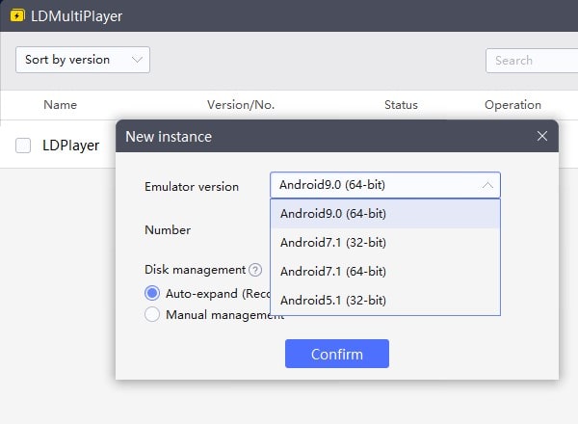The width and height of the screenshot is (578, 424).
Task: Open the Disk management help icon
Action: (x=255, y=270)
